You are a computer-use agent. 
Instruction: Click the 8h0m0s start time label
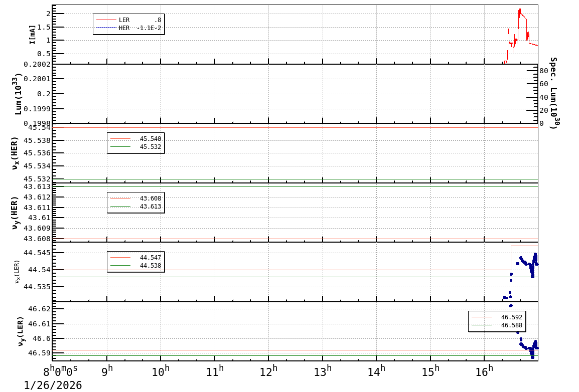(60, 371)
